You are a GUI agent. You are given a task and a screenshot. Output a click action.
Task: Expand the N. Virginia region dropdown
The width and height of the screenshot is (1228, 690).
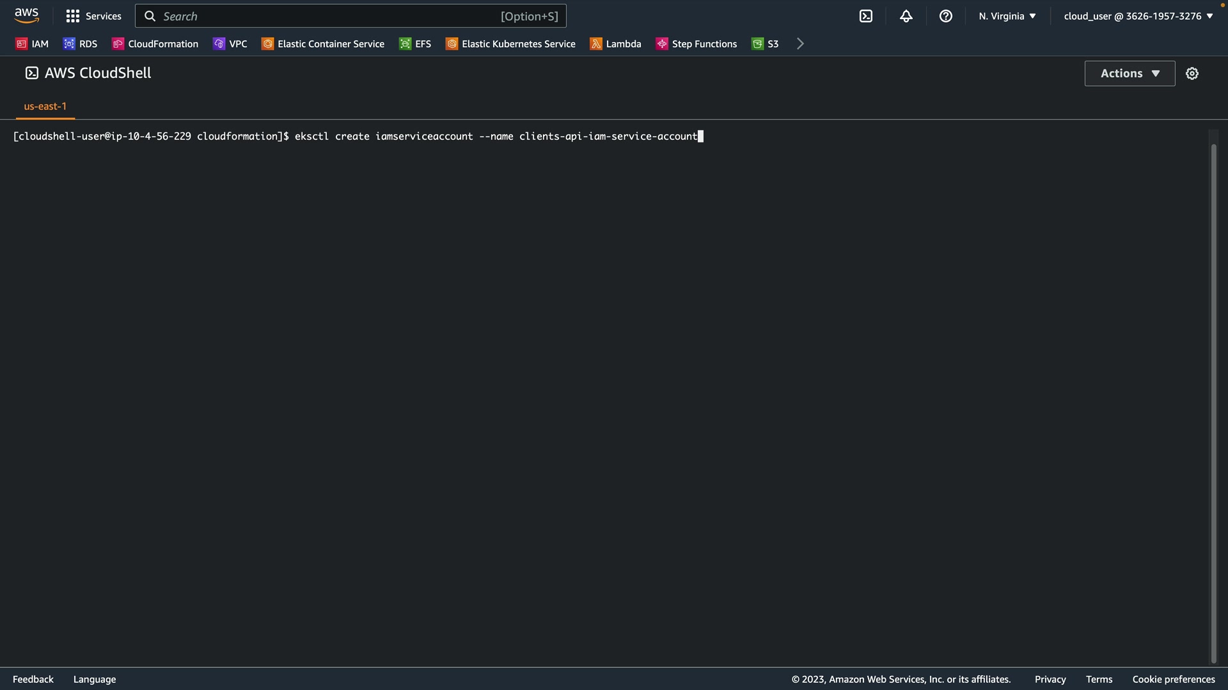(x=1007, y=16)
